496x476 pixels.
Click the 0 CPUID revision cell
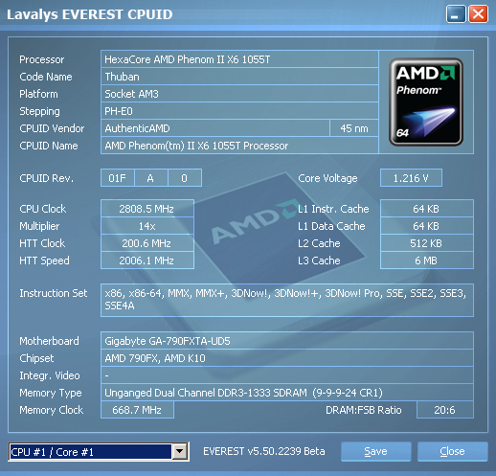[185, 178]
